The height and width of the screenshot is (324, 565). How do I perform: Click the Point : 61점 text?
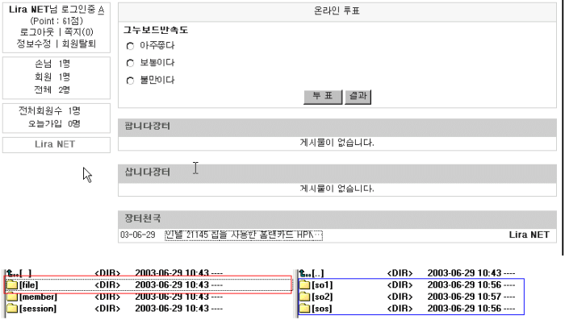click(56, 21)
